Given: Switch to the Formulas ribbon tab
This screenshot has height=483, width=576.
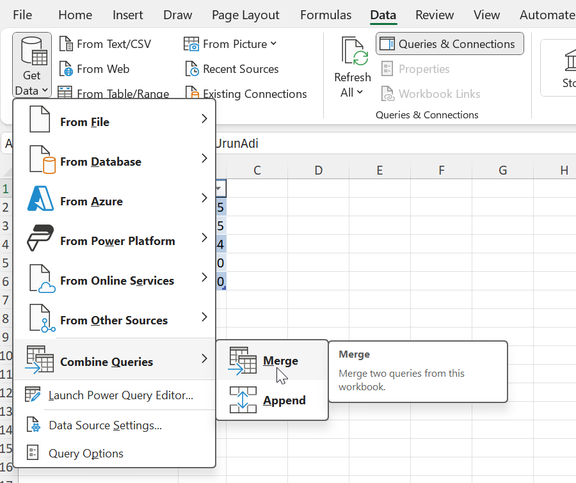Looking at the screenshot, I should (x=326, y=15).
